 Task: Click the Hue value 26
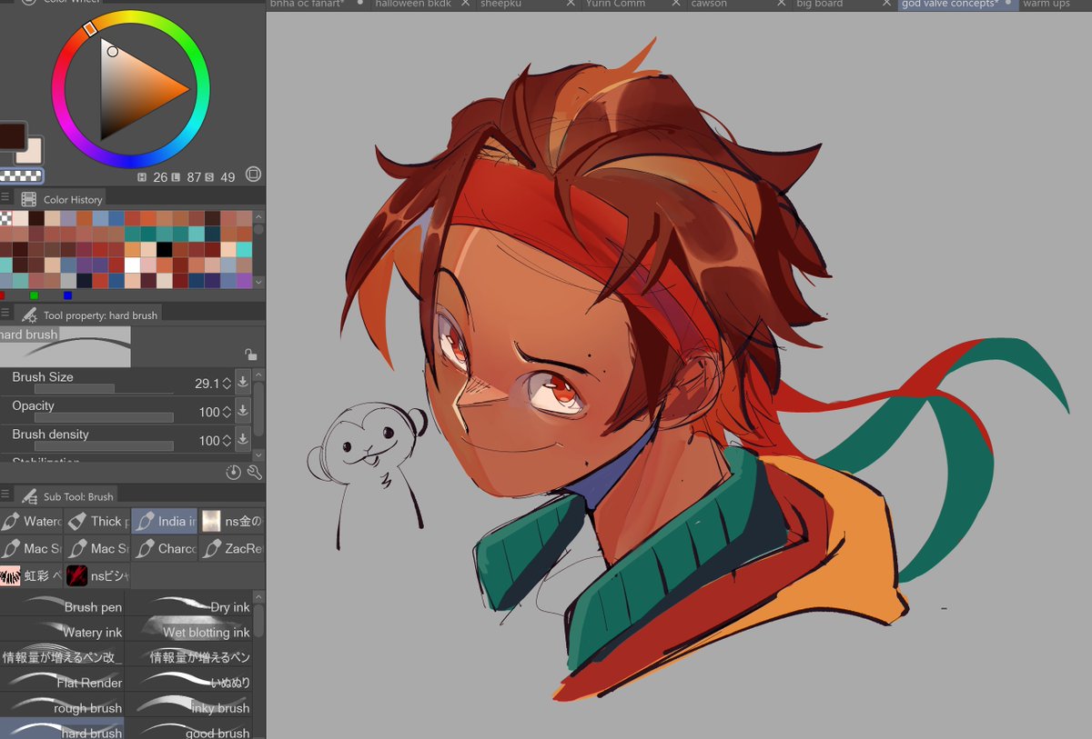160,176
